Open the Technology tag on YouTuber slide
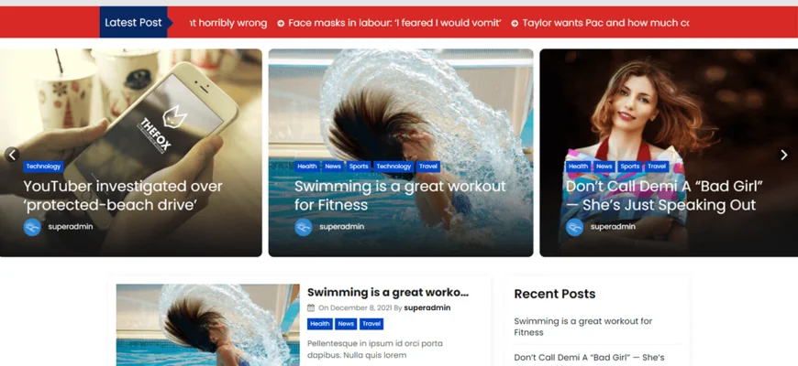 [43, 167]
